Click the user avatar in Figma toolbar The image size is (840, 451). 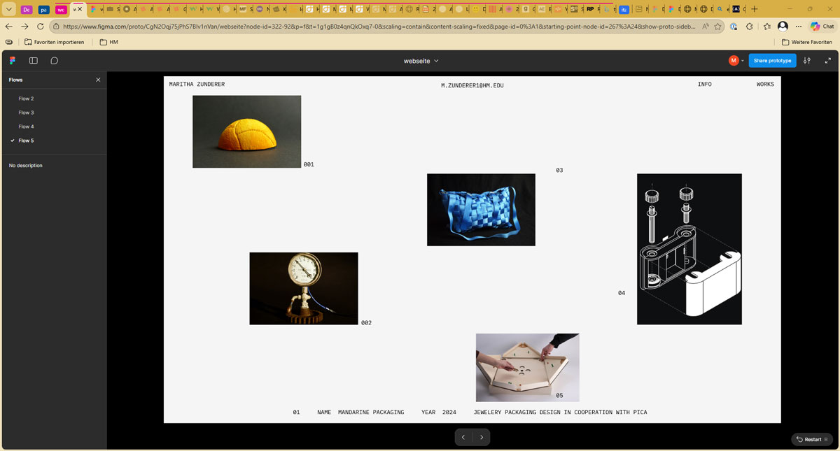pyautogui.click(x=734, y=61)
